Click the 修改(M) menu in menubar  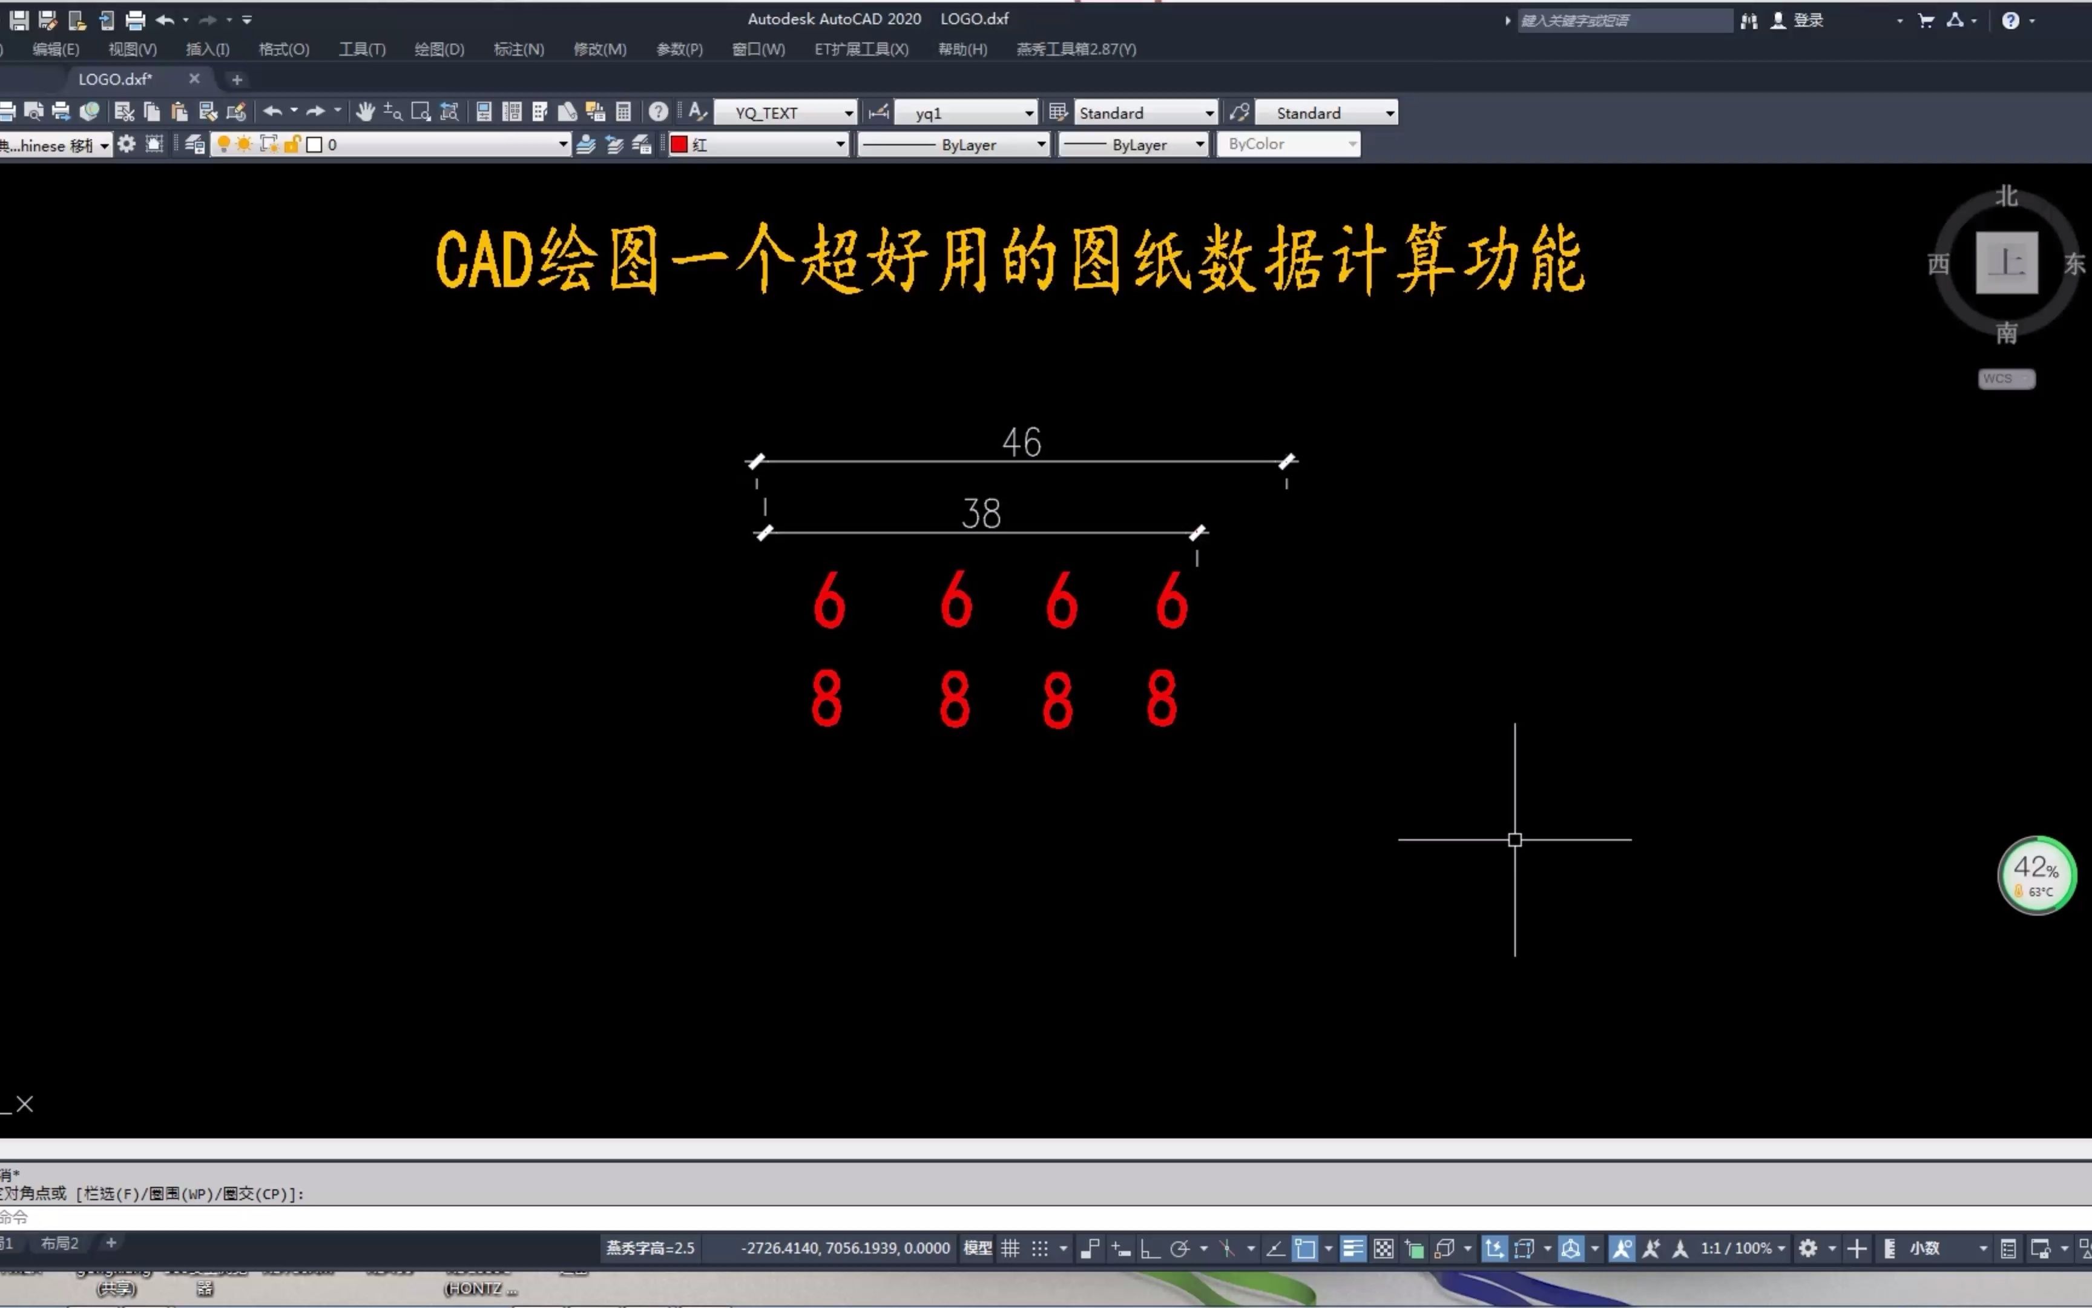599,48
